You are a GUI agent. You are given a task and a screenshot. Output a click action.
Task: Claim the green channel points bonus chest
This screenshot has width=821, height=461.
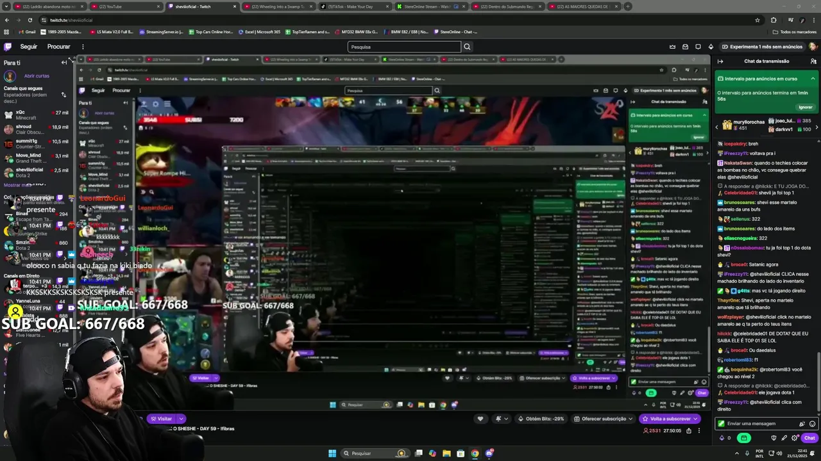(743, 438)
